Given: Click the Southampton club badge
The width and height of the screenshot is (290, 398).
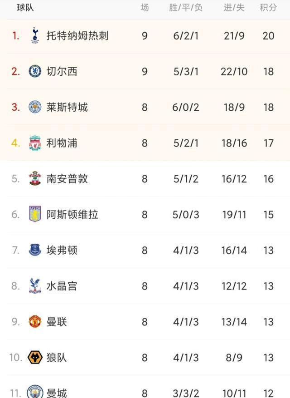Looking at the screenshot, I should [35, 178].
